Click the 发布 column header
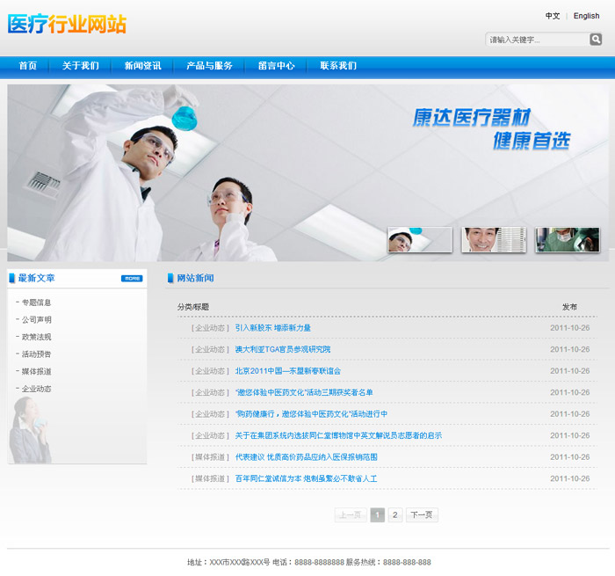Image resolution: width=615 pixels, height=576 pixels. (x=569, y=307)
